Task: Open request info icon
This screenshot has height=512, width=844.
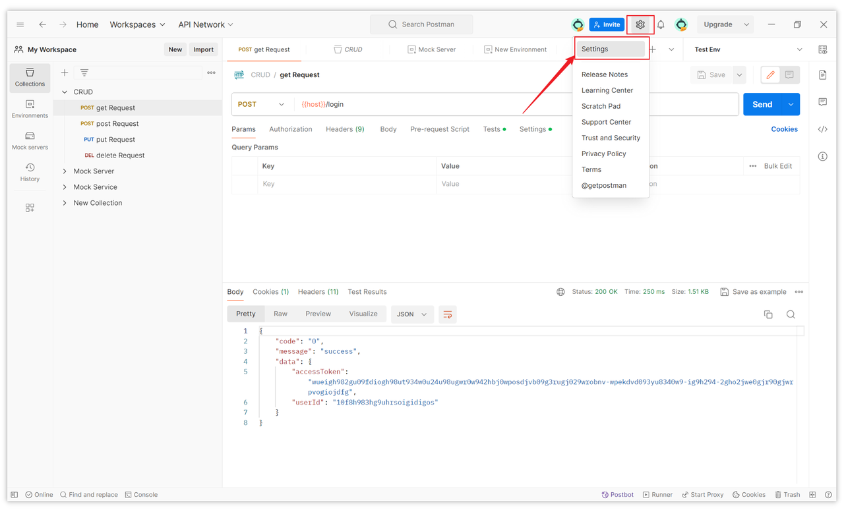Action: pyautogui.click(x=823, y=156)
